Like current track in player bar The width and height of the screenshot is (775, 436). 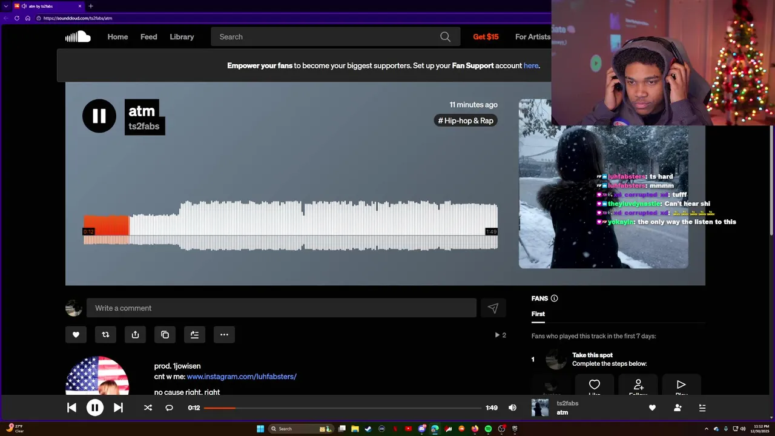652,408
